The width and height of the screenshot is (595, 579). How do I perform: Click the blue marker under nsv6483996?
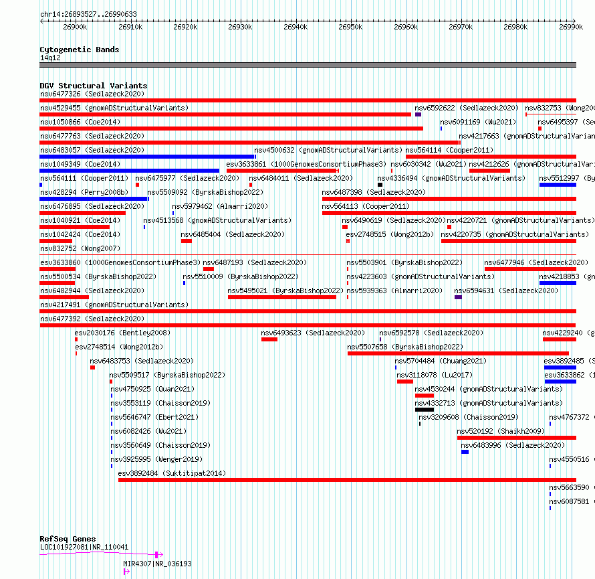(x=465, y=452)
